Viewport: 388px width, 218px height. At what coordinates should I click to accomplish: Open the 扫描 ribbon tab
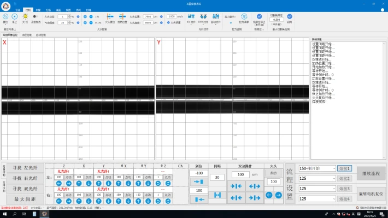point(49,10)
